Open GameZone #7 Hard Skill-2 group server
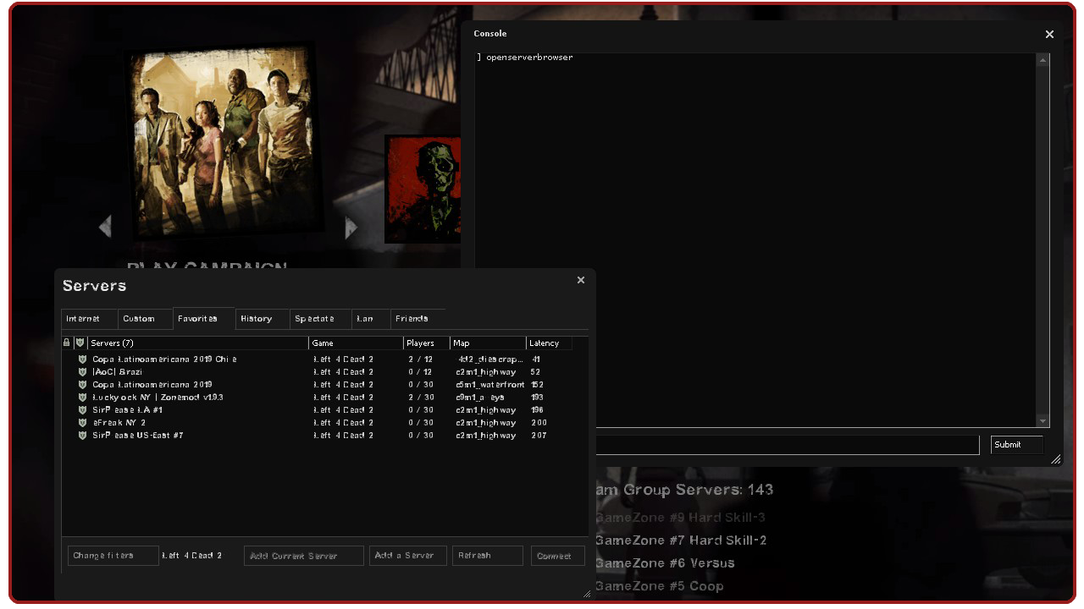The image size is (1084, 609). 681,540
